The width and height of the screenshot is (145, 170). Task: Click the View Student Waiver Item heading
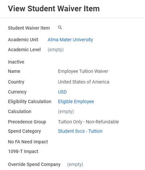54,9
